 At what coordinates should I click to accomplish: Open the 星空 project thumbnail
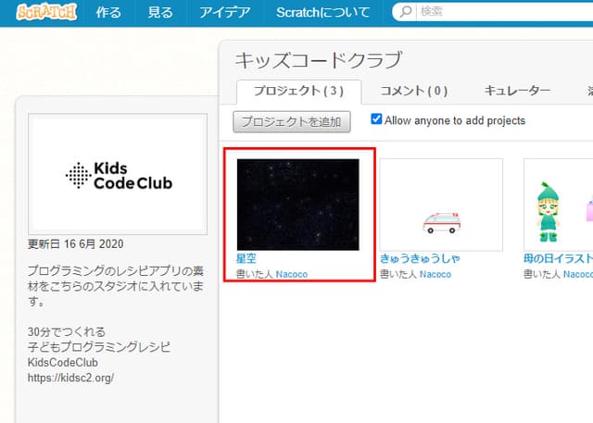click(297, 205)
